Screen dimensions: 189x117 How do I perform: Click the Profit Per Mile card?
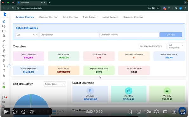tap(134, 70)
